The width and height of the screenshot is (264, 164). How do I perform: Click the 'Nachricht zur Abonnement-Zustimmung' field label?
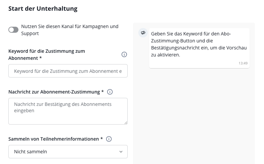coord(54,92)
